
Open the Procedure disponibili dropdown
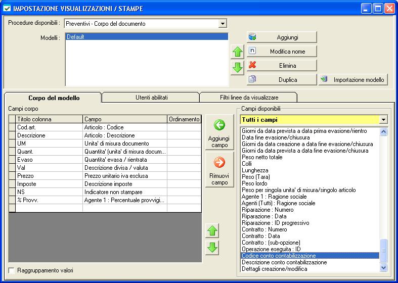(223, 24)
